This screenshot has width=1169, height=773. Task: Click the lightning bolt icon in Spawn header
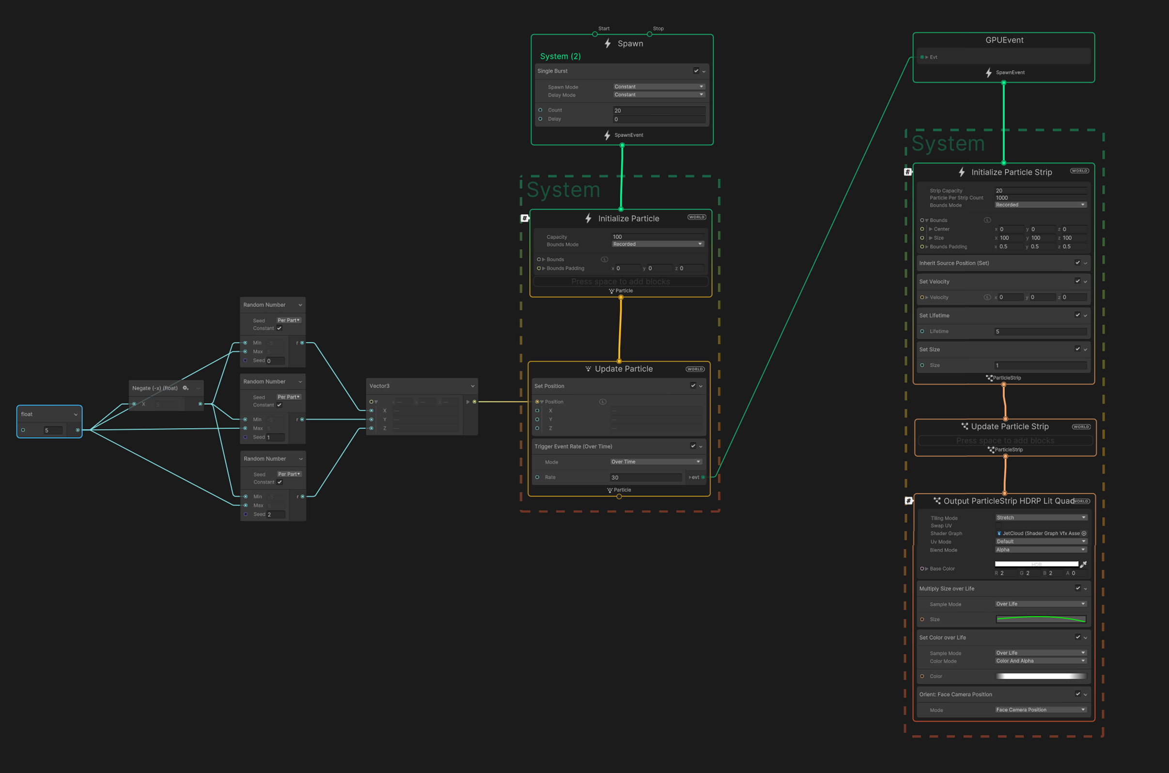[607, 44]
